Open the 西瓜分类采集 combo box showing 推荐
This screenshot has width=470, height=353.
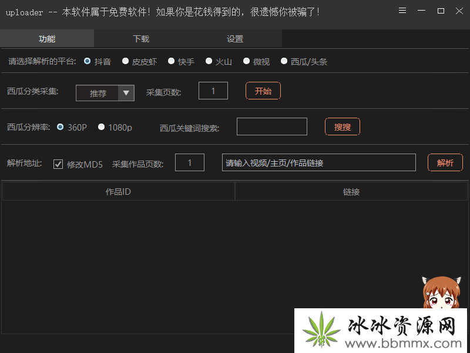(x=105, y=93)
